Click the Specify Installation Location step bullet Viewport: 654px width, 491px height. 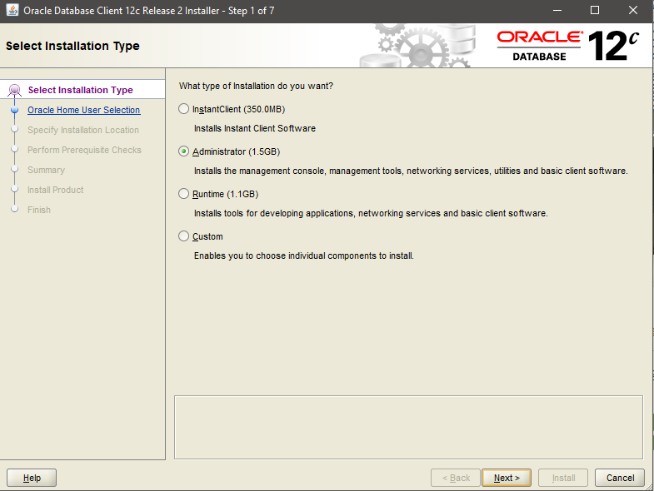(x=14, y=130)
